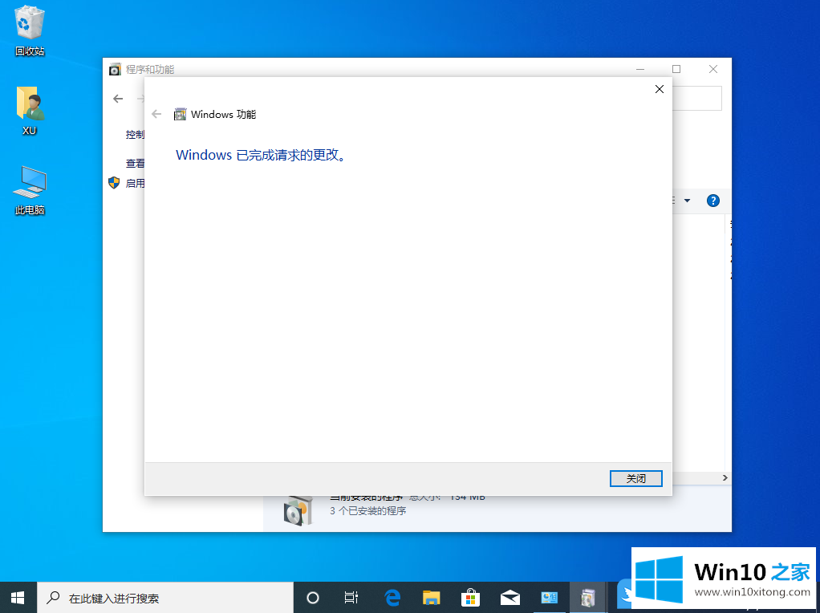
Task: Open Task View on the taskbar
Action: coord(351,597)
